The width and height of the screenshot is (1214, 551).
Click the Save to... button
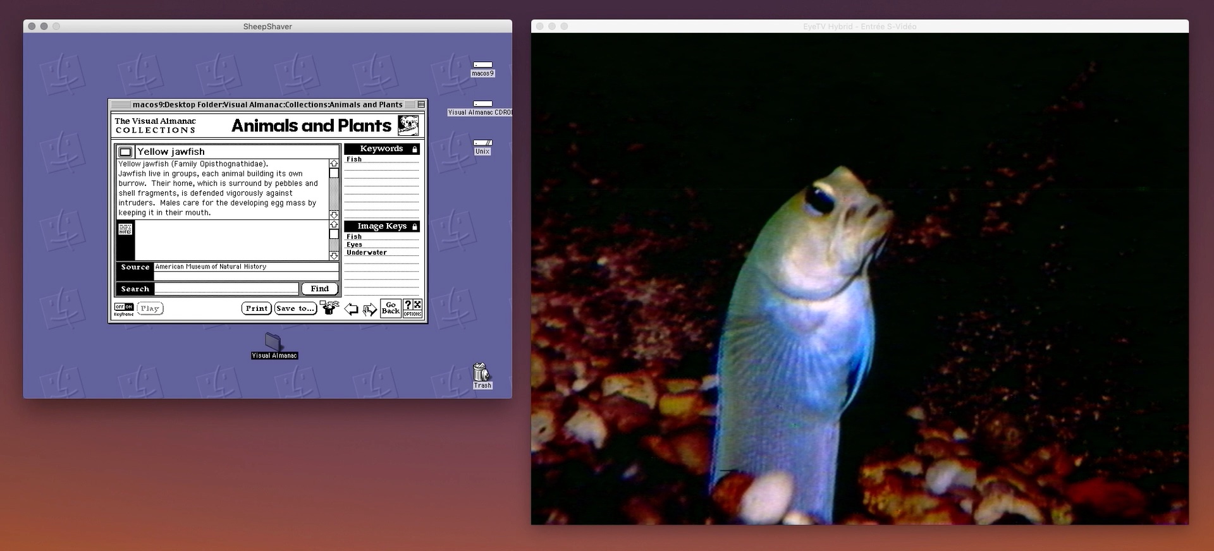(295, 308)
